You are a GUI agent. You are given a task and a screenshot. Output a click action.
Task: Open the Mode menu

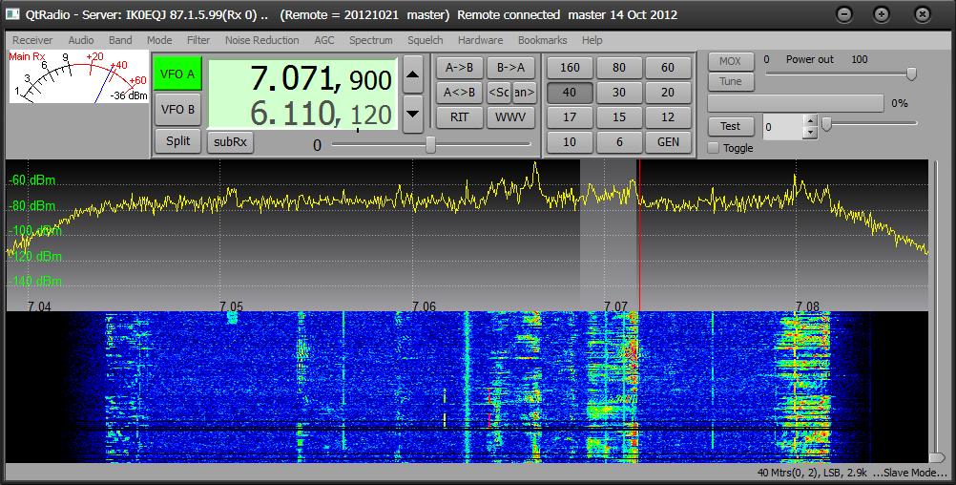coord(159,40)
